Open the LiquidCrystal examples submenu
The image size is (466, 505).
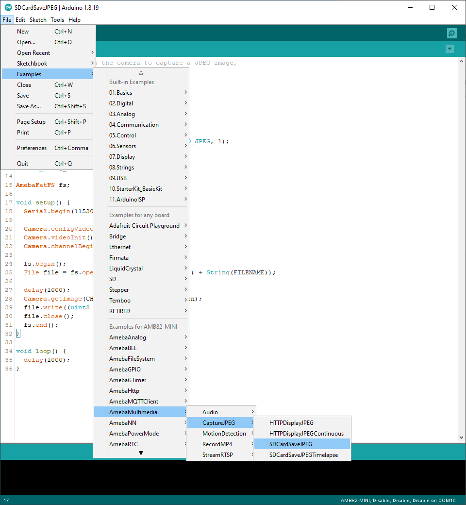141,268
